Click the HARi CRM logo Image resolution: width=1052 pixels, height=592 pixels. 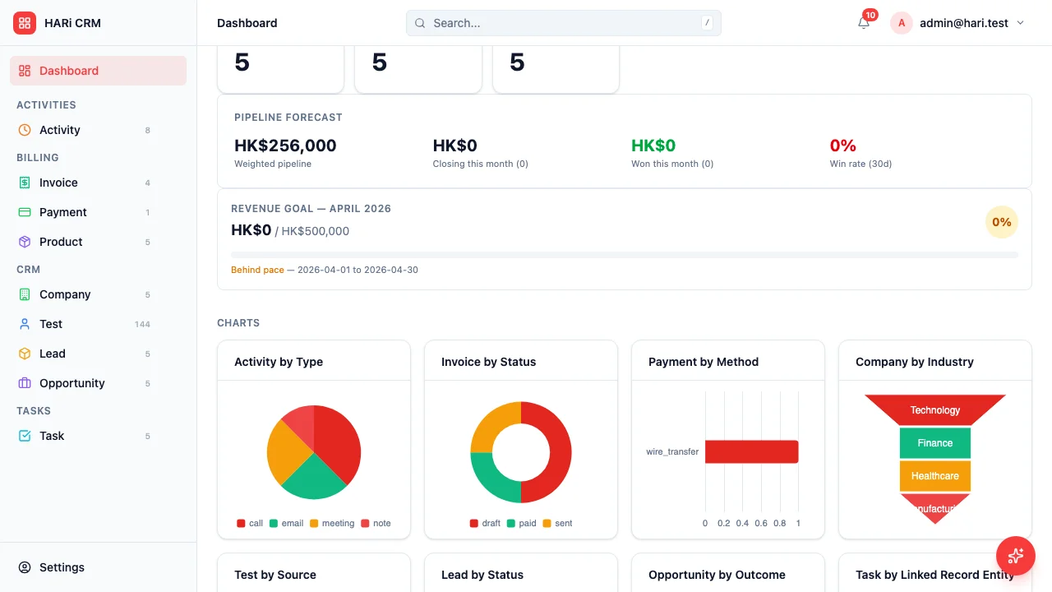[56, 23]
